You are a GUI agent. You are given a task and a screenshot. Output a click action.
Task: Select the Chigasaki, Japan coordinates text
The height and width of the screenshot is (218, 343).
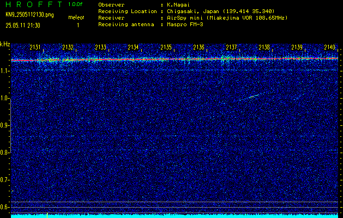click(x=221, y=11)
